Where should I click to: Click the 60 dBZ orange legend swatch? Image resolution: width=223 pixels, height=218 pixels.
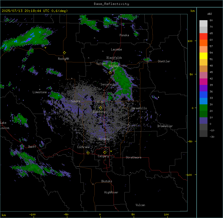[203, 43]
